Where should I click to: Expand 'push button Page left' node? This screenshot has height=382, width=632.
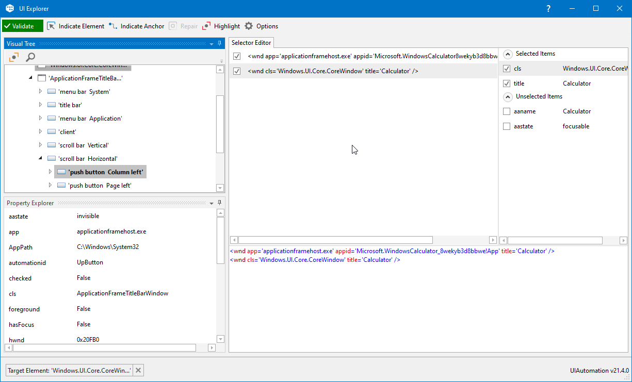tap(50, 186)
